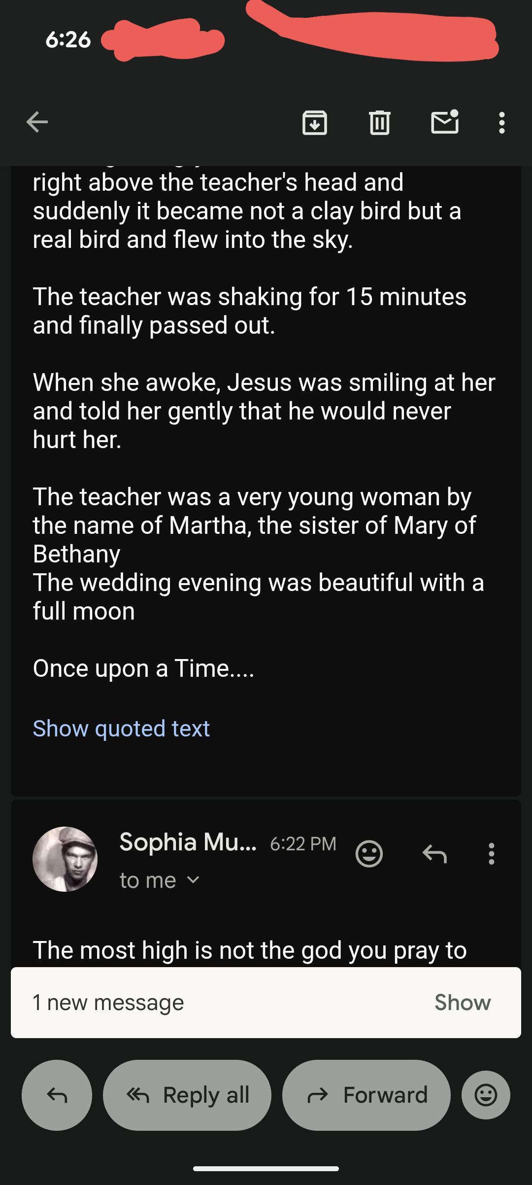
Task: Show quoted text in the email
Action: tap(121, 728)
